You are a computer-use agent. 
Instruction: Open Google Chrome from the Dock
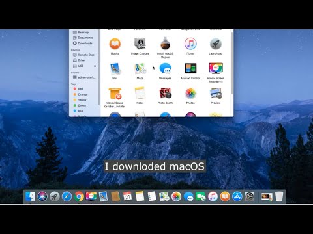pos(79,197)
